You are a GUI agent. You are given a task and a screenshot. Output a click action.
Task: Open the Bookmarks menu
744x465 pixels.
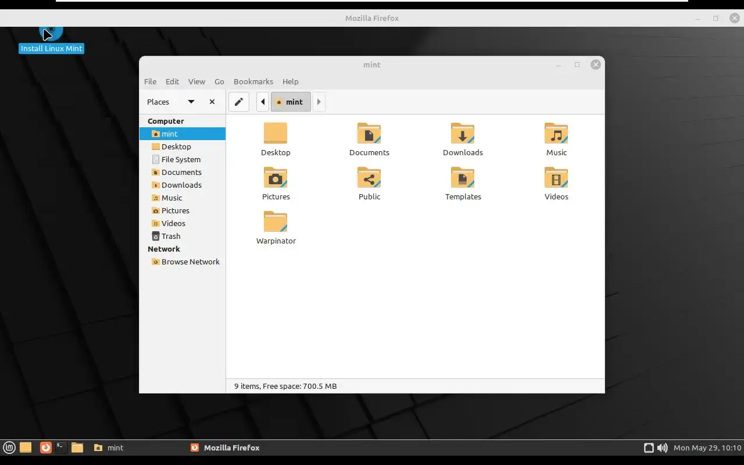pyautogui.click(x=253, y=81)
